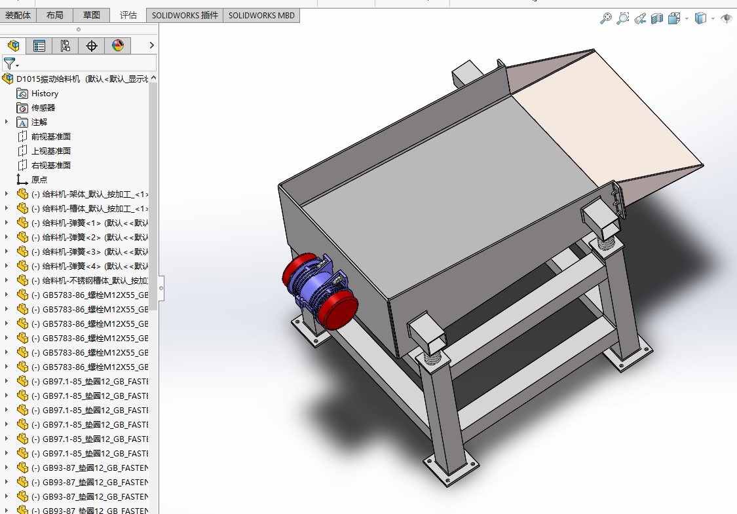Open the SOLIDWORKS 插件 tab
The image size is (737, 514).
[x=185, y=16]
